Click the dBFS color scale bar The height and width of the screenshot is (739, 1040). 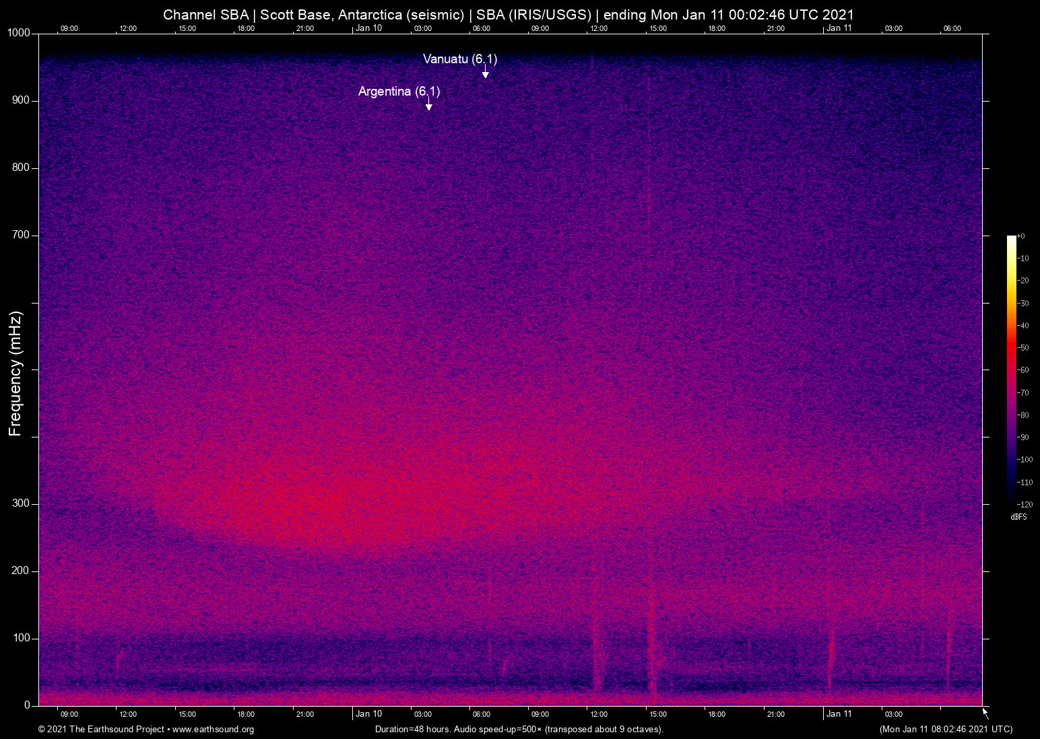point(1010,370)
